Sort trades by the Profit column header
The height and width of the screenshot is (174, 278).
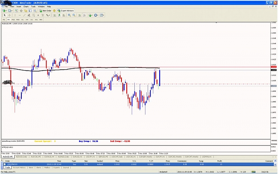coord(219,161)
